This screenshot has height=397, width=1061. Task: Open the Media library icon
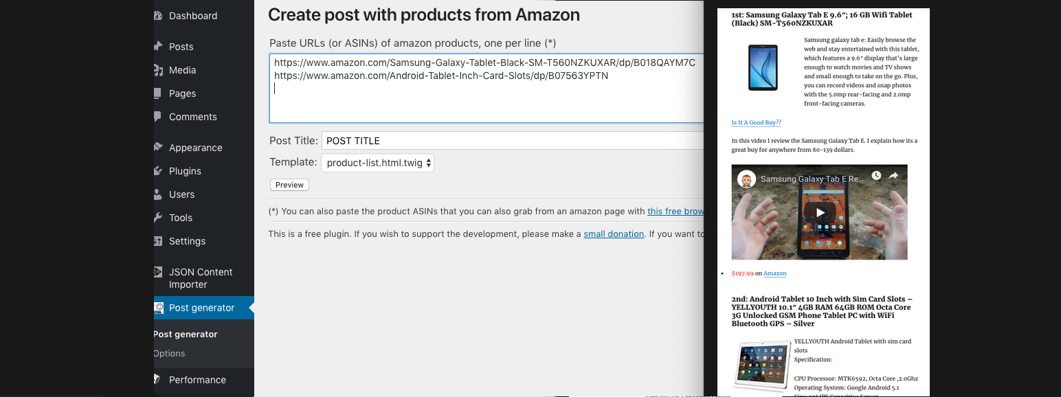point(158,70)
